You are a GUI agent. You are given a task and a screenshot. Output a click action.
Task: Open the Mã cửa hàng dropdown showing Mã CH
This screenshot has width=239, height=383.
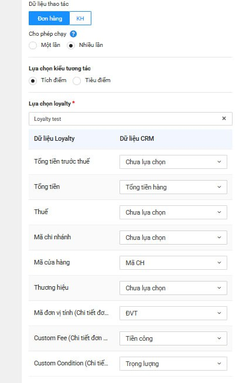(x=173, y=263)
